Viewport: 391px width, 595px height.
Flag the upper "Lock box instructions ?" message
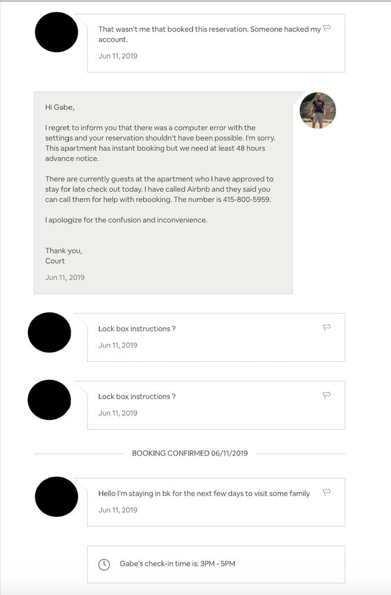click(x=327, y=328)
